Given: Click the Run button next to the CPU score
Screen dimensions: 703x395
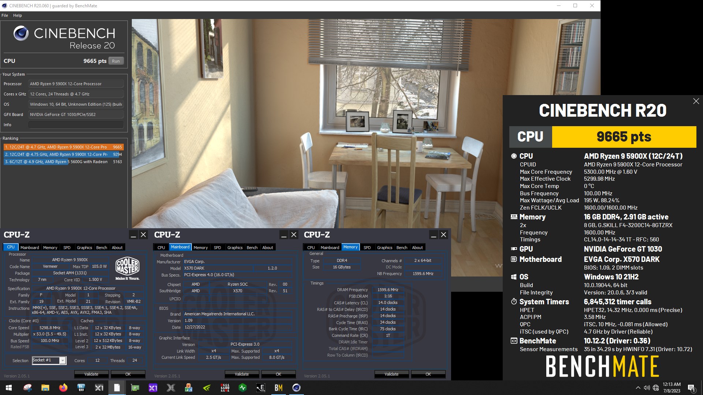Looking at the screenshot, I should [116, 61].
